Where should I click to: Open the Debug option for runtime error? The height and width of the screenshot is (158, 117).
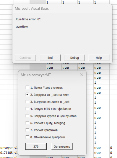click(74, 58)
